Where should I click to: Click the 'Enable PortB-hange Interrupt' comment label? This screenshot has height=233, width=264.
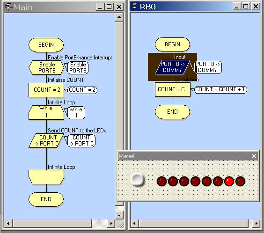point(80,58)
